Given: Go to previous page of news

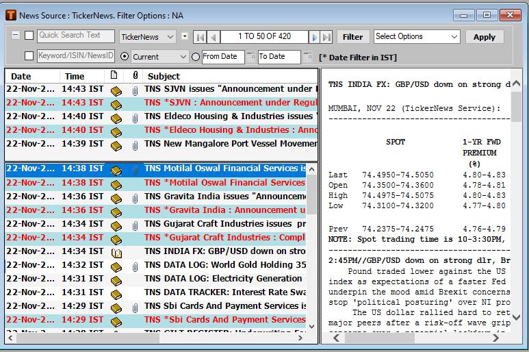Looking at the screenshot, I should click(x=214, y=37).
